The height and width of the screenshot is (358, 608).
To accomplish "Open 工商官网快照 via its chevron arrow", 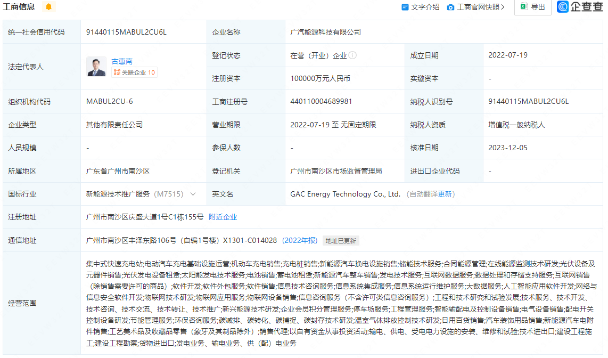I will [x=504, y=7].
